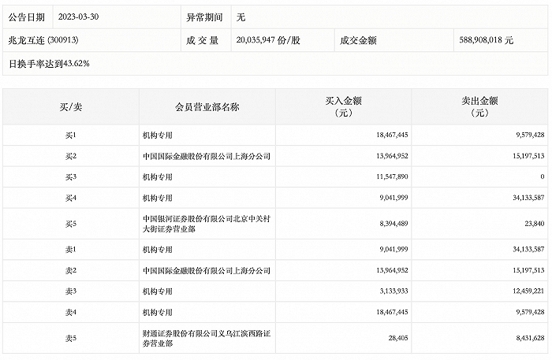Click the 11,547,890 buy amount cell
The height and width of the screenshot is (360, 552).
[x=386, y=177]
